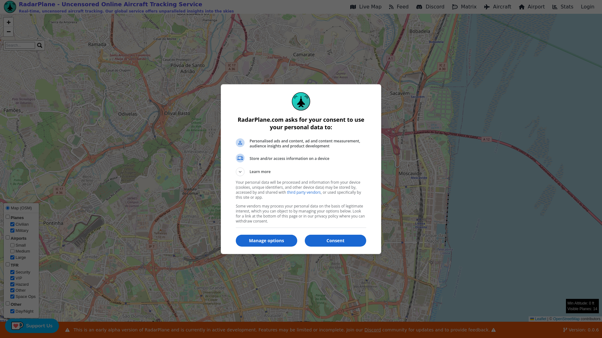Image resolution: width=602 pixels, height=338 pixels.
Task: Open the Login menu item
Action: [587, 7]
